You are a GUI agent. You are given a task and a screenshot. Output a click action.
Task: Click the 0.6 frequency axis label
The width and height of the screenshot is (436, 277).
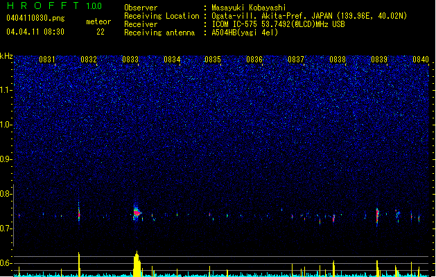6,263
